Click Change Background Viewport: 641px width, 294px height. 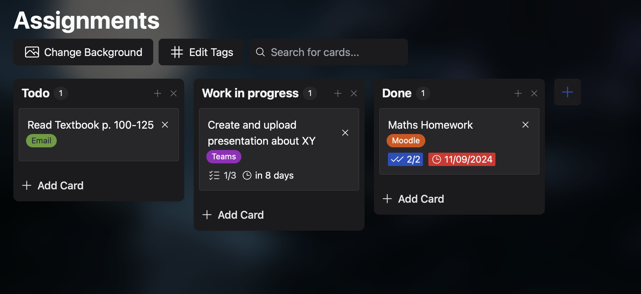click(83, 52)
